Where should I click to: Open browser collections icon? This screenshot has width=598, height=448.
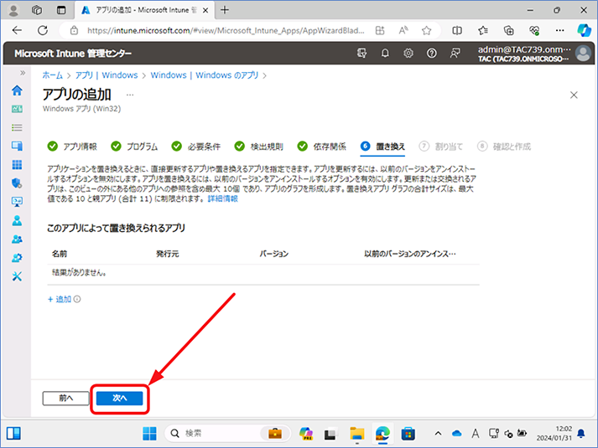pyautogui.click(x=509, y=30)
